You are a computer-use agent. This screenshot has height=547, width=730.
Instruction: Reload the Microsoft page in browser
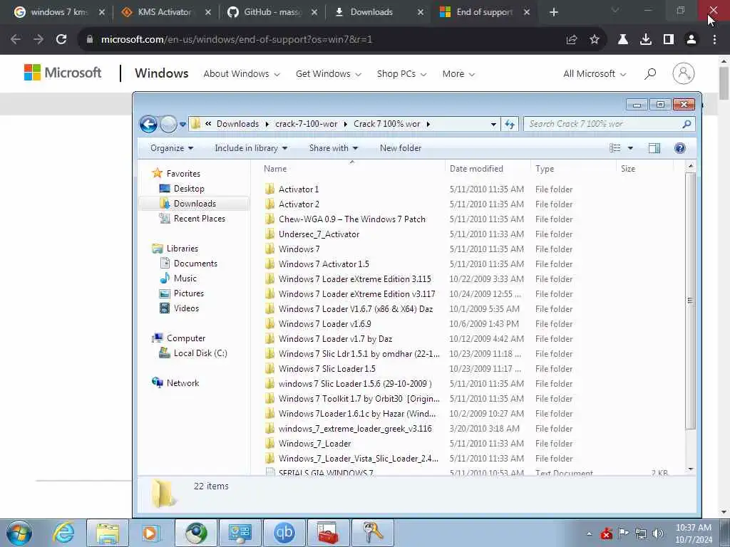[61, 40]
